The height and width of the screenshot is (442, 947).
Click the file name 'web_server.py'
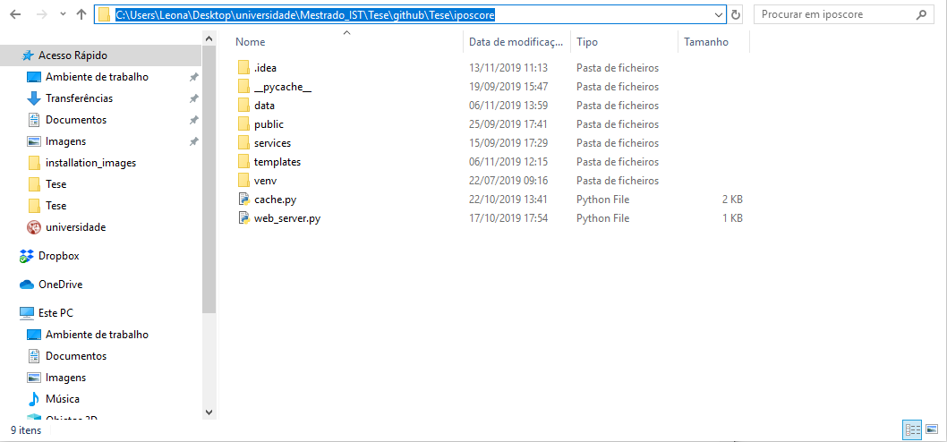coord(287,218)
